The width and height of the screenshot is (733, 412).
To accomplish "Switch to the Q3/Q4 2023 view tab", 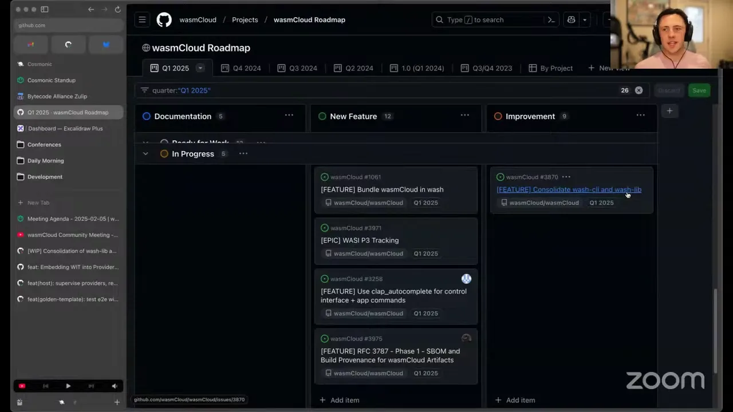I will (x=486, y=68).
